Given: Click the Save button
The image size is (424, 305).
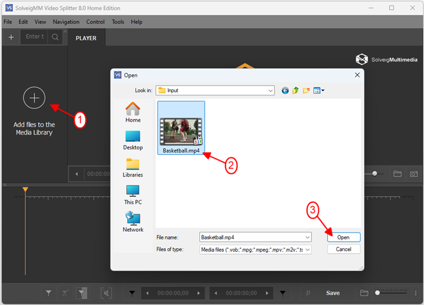Looking at the screenshot, I should [x=332, y=293].
